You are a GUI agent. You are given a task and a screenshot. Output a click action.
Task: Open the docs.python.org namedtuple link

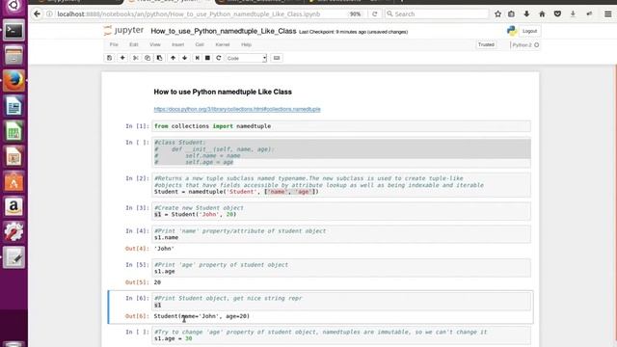237,109
